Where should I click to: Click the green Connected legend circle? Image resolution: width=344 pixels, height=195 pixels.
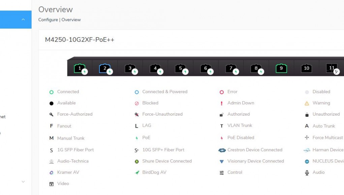point(51,92)
